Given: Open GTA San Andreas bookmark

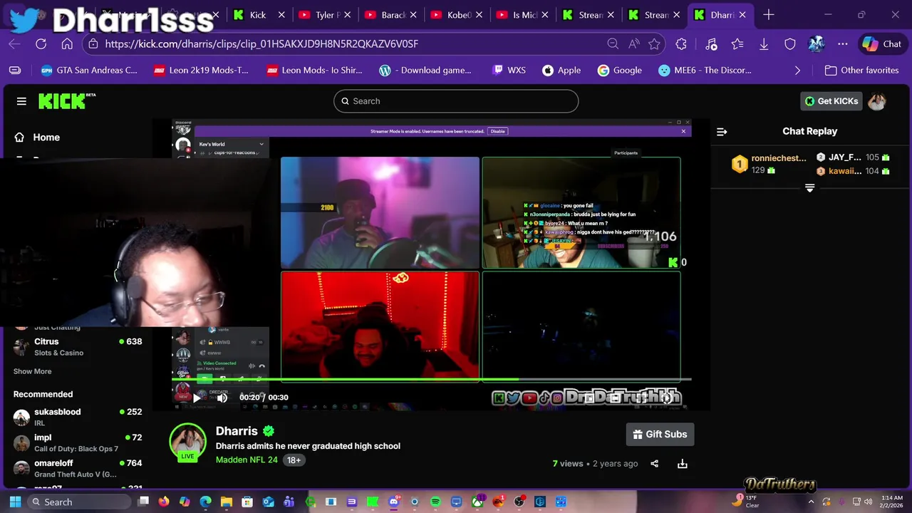Looking at the screenshot, I should (89, 71).
